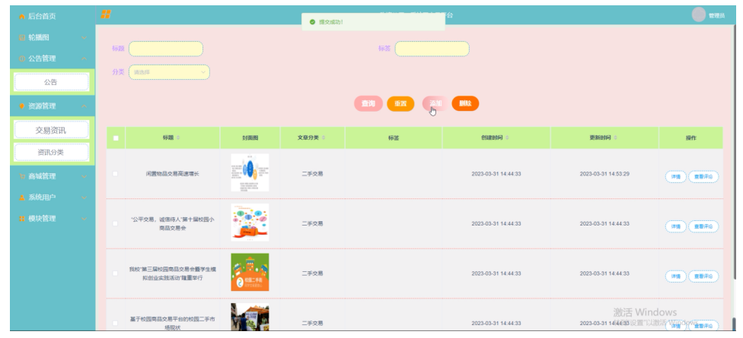Screen dimensions: 743x338
Task: Click the 重置 reset button
Action: coord(400,103)
